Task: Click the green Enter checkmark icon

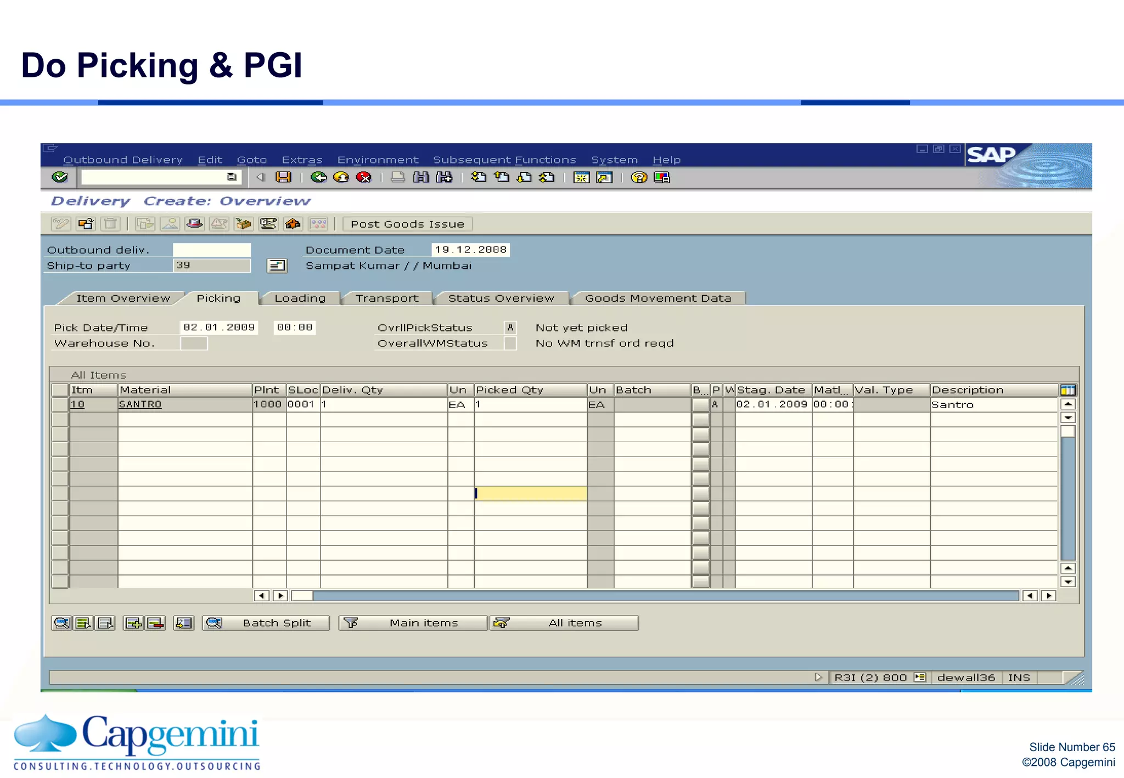Action: (x=59, y=177)
